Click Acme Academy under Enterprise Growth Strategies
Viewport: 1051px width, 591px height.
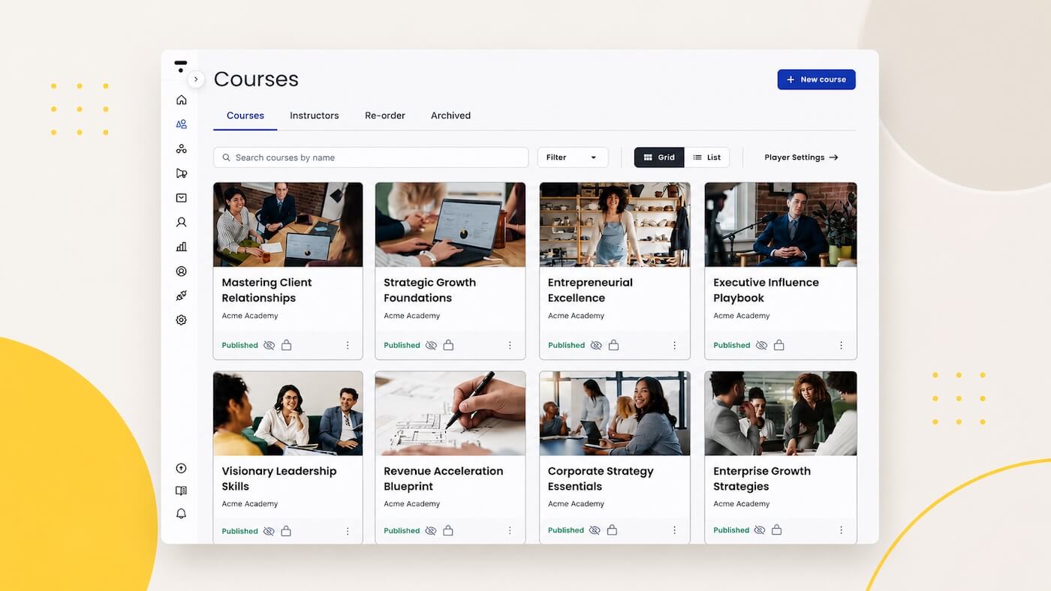point(742,504)
